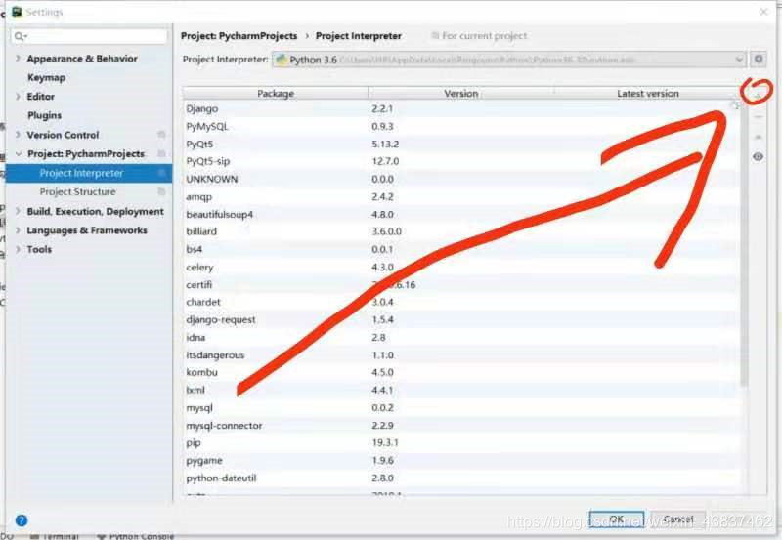Select the mysql package row
Image resolution: width=782 pixels, height=540 pixels.
pos(461,407)
